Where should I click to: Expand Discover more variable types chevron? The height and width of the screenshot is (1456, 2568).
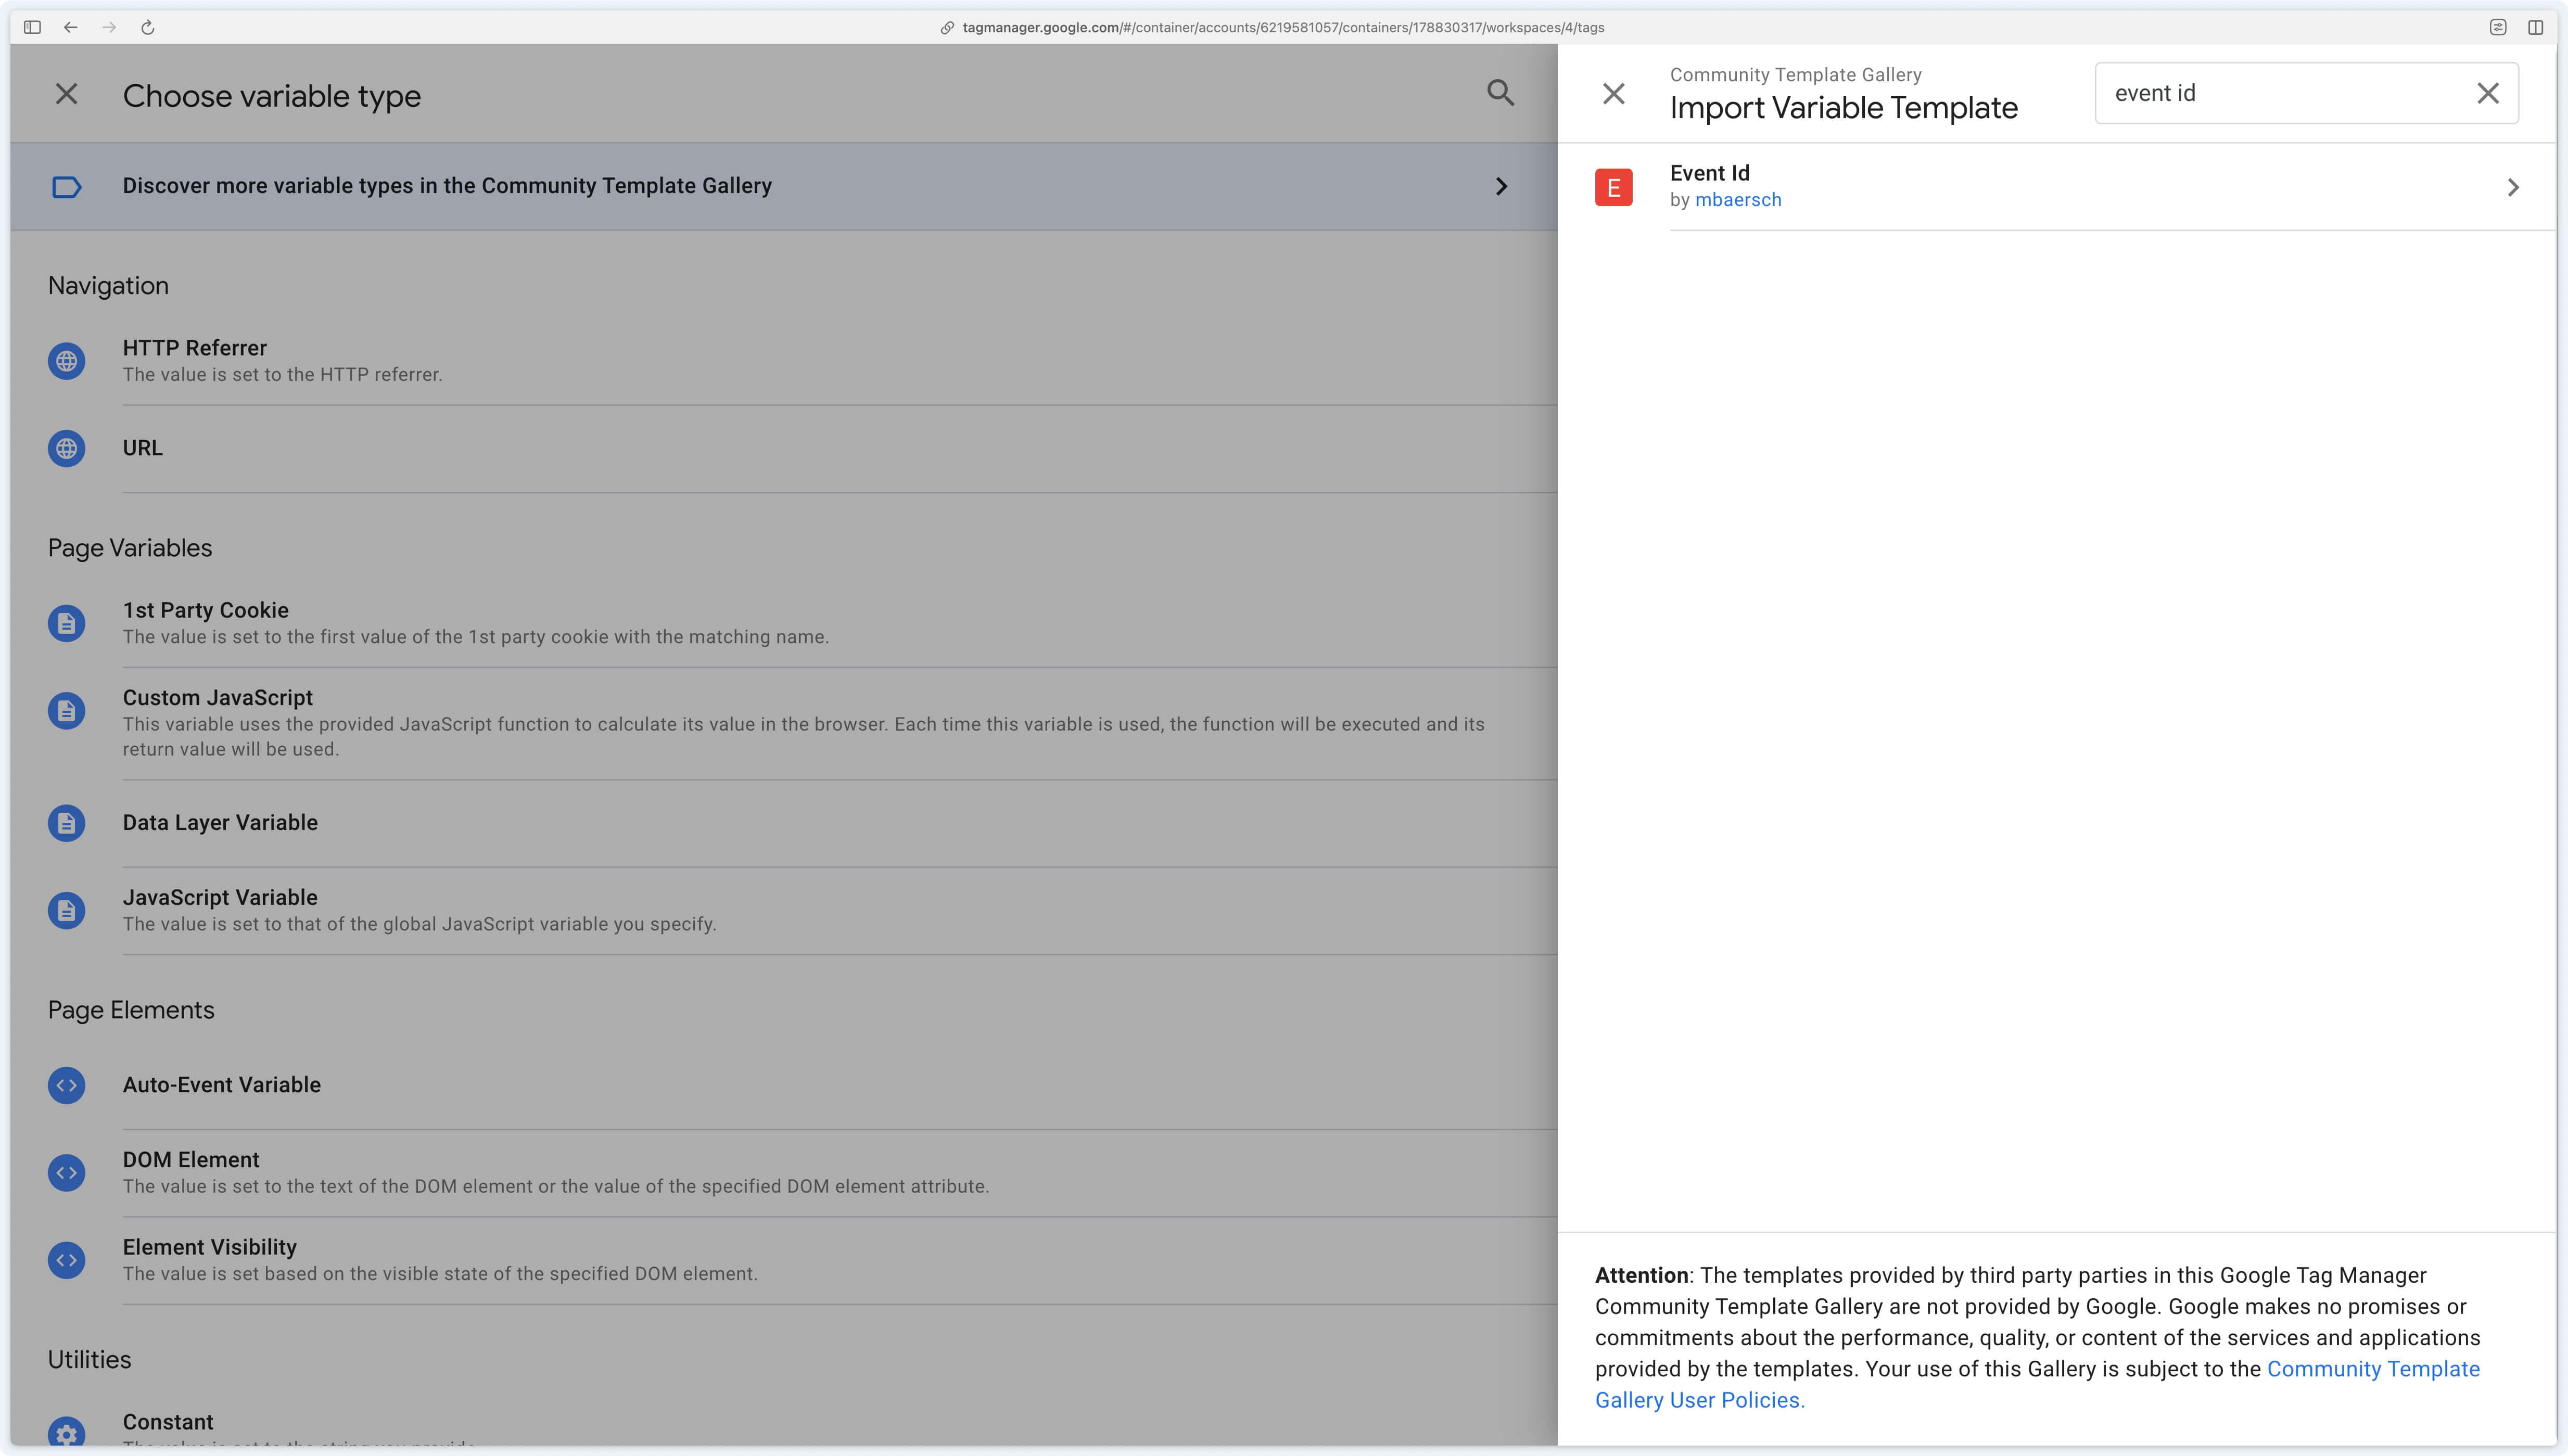click(1501, 187)
